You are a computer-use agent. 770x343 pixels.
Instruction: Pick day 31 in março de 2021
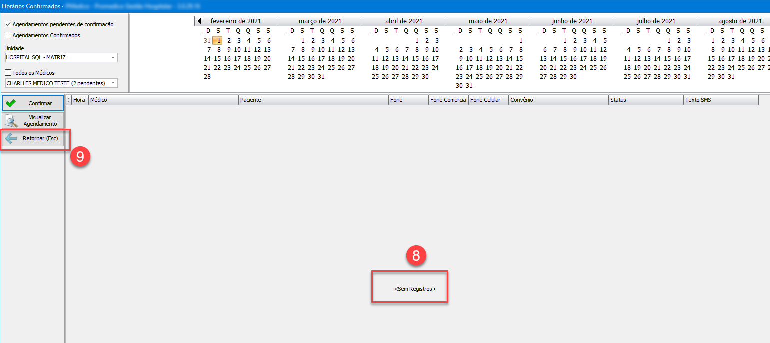[x=321, y=77]
